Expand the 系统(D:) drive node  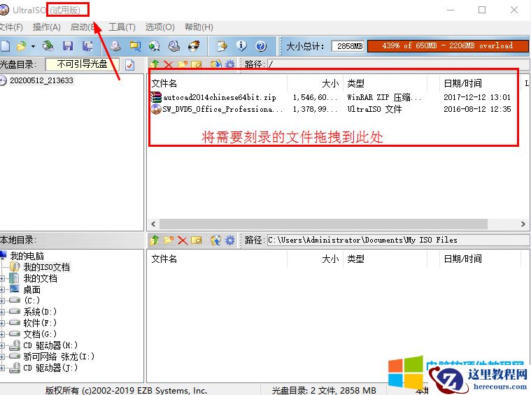coord(2,312)
